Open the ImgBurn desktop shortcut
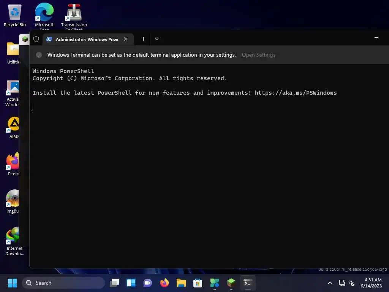Image resolution: width=389 pixels, height=292 pixels. pos(13,201)
